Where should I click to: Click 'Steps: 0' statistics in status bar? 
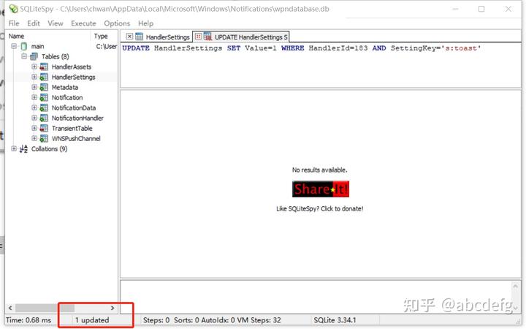point(156,320)
